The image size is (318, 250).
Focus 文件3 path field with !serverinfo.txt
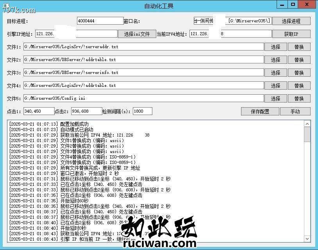pos(144,72)
